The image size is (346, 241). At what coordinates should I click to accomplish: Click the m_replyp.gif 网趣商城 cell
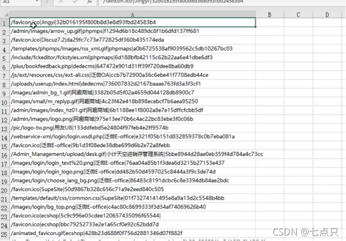132,101
